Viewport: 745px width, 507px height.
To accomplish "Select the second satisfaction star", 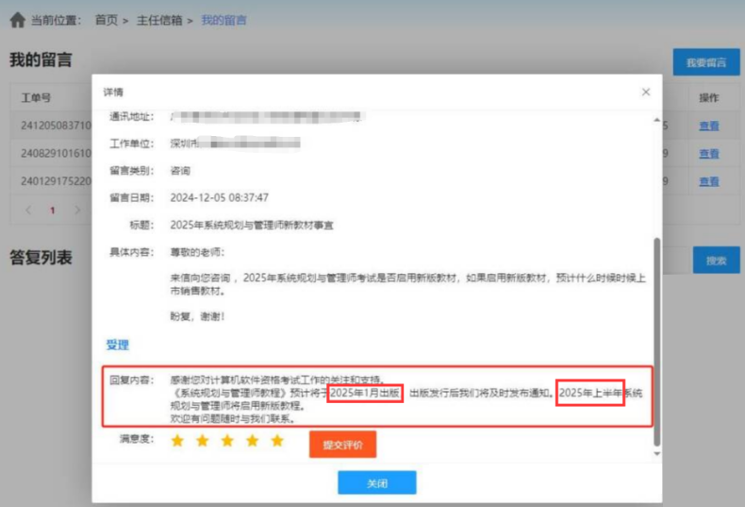I will point(202,441).
